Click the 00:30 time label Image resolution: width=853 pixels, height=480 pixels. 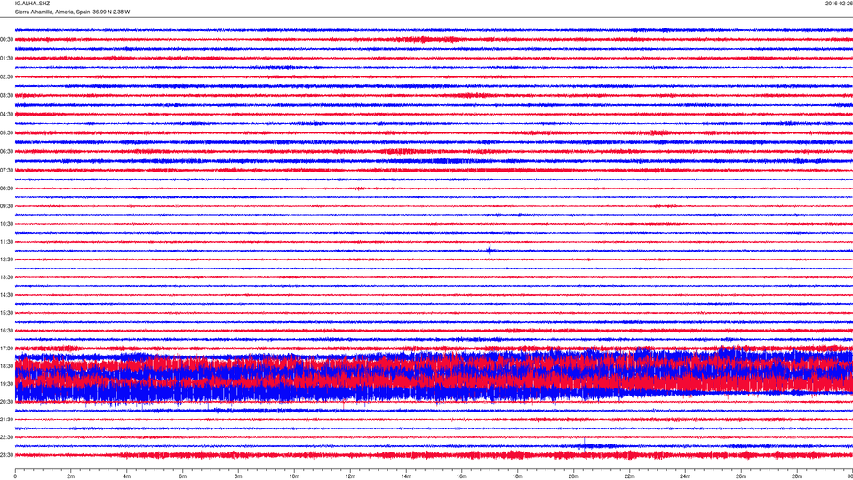click(6, 40)
